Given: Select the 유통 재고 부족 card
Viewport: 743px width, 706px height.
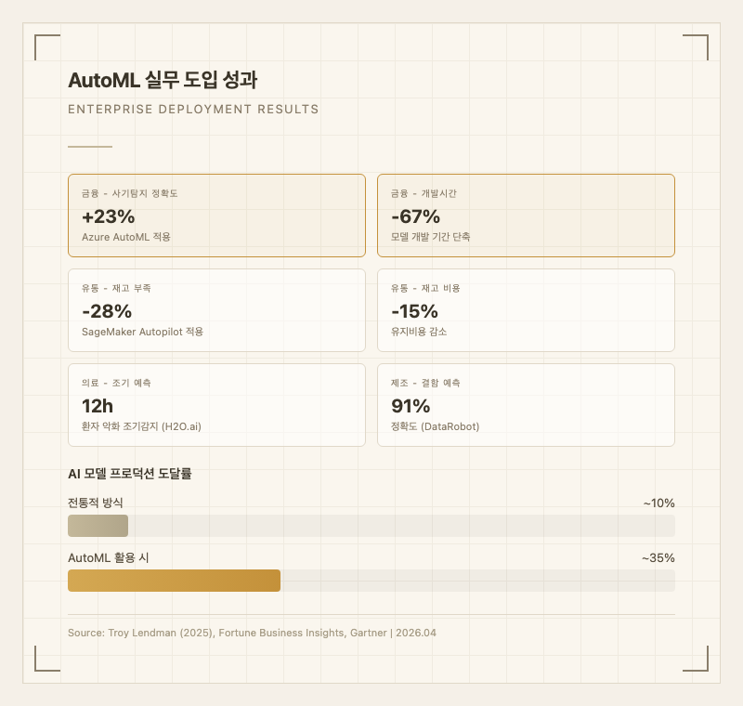Looking at the screenshot, I should pyautogui.click(x=279, y=310).
